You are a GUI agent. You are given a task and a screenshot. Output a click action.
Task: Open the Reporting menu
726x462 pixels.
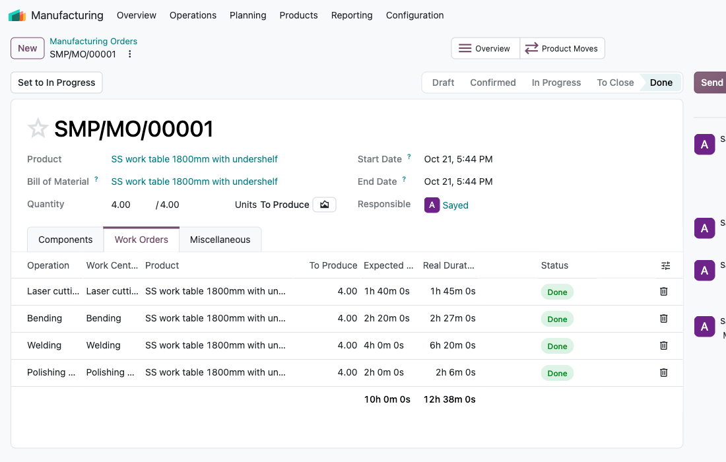tap(352, 15)
